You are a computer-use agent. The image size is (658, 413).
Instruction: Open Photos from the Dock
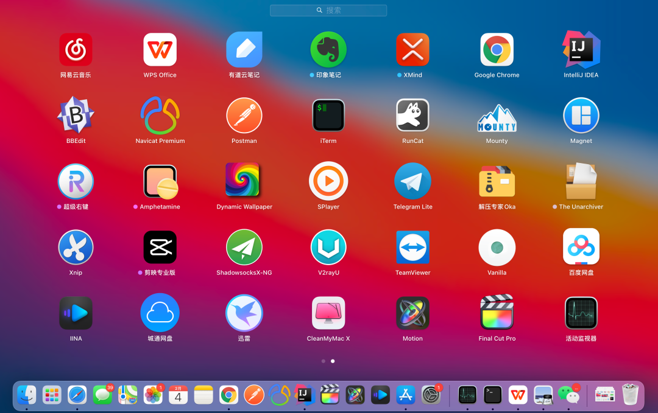coord(153,395)
